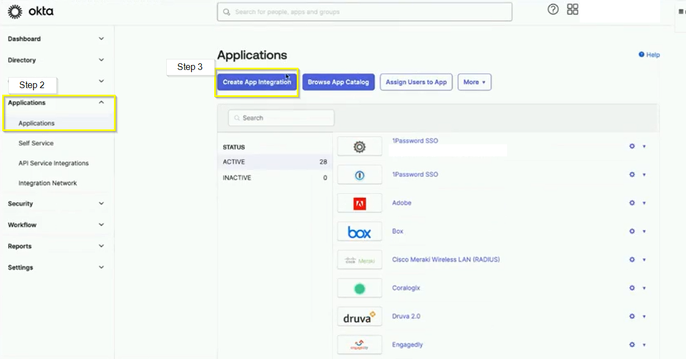
Task: Open gear settings for Coralogix
Action: pyautogui.click(x=632, y=288)
